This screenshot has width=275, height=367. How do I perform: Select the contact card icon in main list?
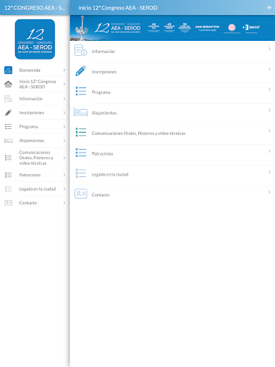81,194
